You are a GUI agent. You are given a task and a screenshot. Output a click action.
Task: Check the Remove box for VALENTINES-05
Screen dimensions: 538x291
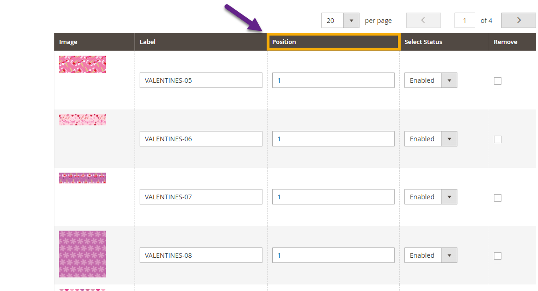[498, 81]
